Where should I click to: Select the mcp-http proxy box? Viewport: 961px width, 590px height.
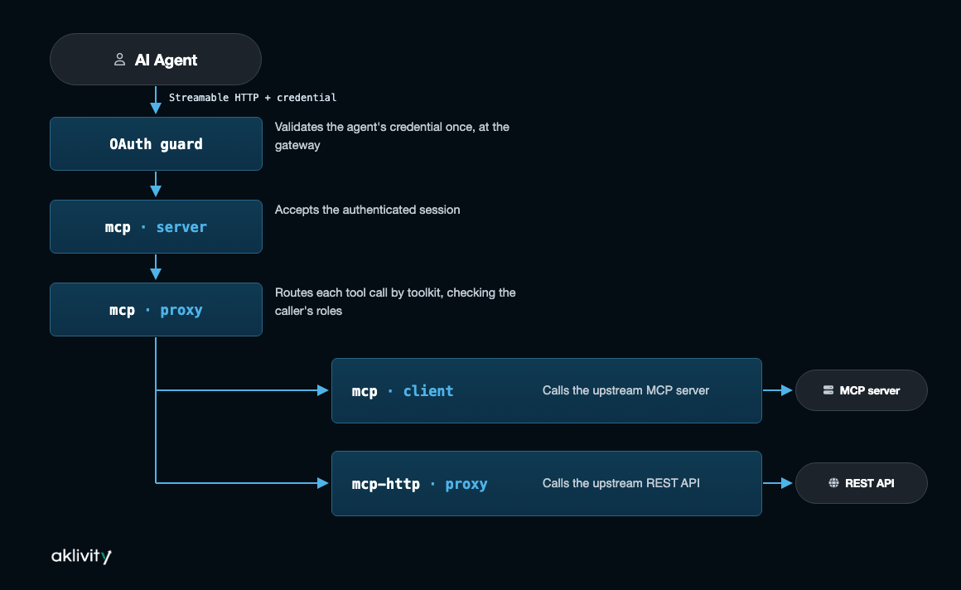tap(547, 484)
